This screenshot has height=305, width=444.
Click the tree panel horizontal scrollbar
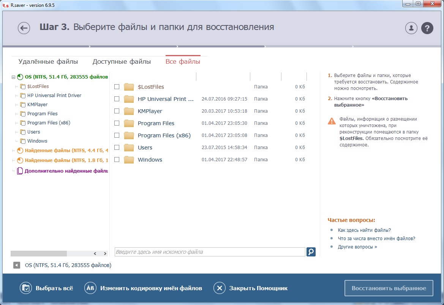[x=59, y=253]
